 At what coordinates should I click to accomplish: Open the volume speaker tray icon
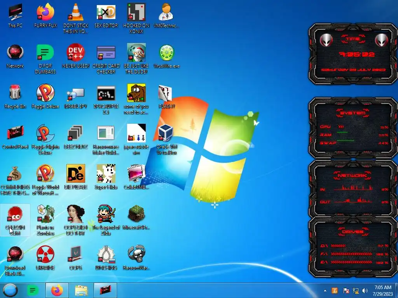pyautogui.click(x=365, y=291)
